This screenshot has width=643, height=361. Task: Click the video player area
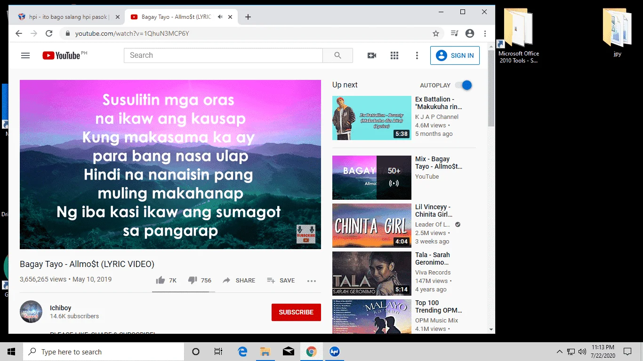coord(170,165)
